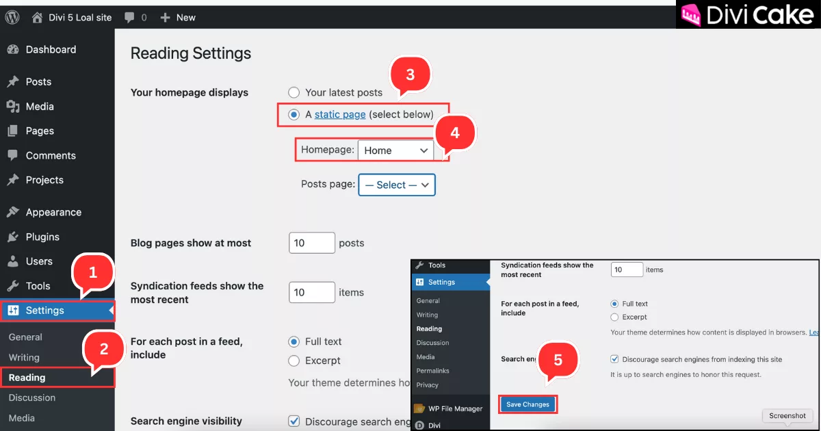Click the Tools wrench icon in inset screenshot
The height and width of the screenshot is (431, 821).
click(419, 265)
